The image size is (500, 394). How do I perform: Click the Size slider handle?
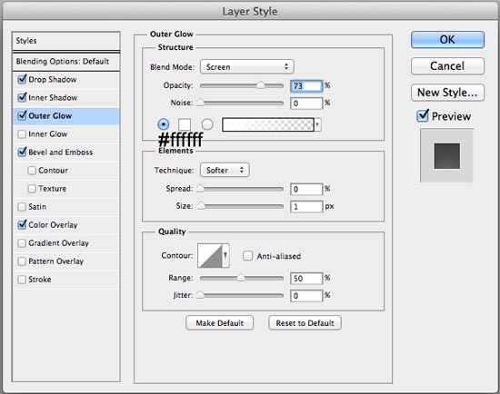201,205
